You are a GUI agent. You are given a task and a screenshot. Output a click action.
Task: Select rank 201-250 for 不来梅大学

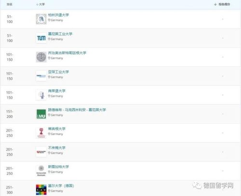[x=10, y=152]
